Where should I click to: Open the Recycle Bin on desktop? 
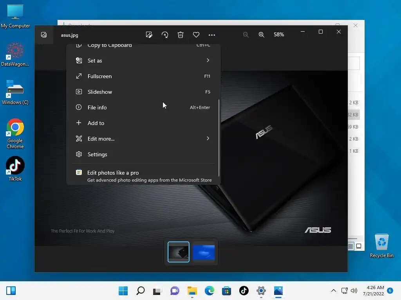pos(381,246)
